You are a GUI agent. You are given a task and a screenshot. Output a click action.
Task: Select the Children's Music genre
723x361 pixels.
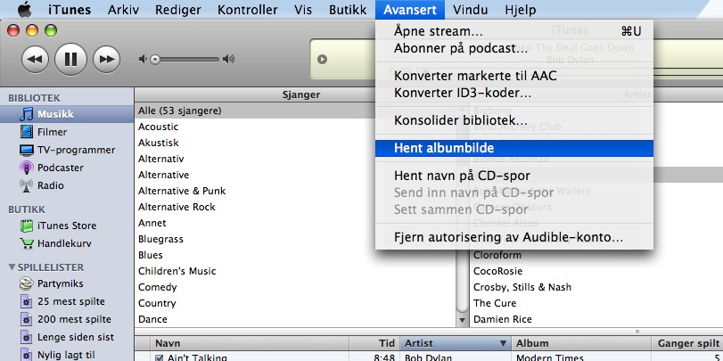[x=295, y=271]
